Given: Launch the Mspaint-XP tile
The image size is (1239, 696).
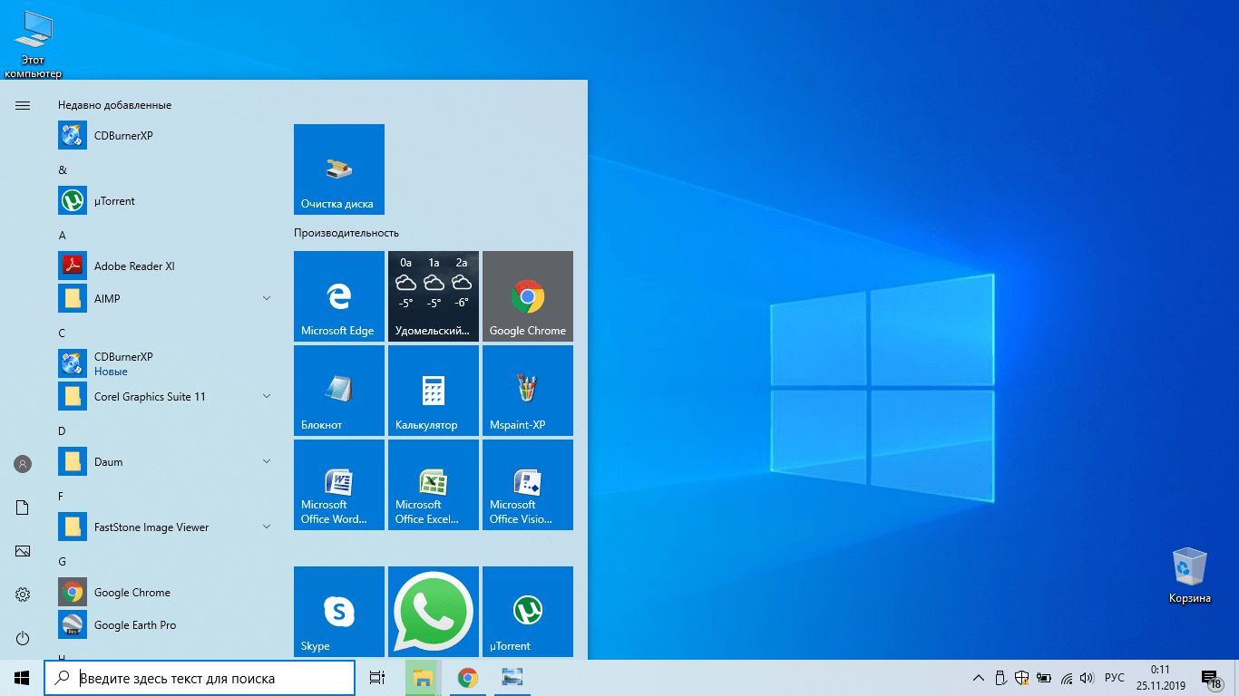Looking at the screenshot, I should click(x=528, y=391).
